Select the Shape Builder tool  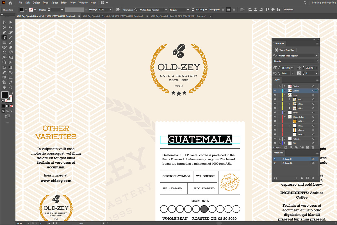point(4,62)
